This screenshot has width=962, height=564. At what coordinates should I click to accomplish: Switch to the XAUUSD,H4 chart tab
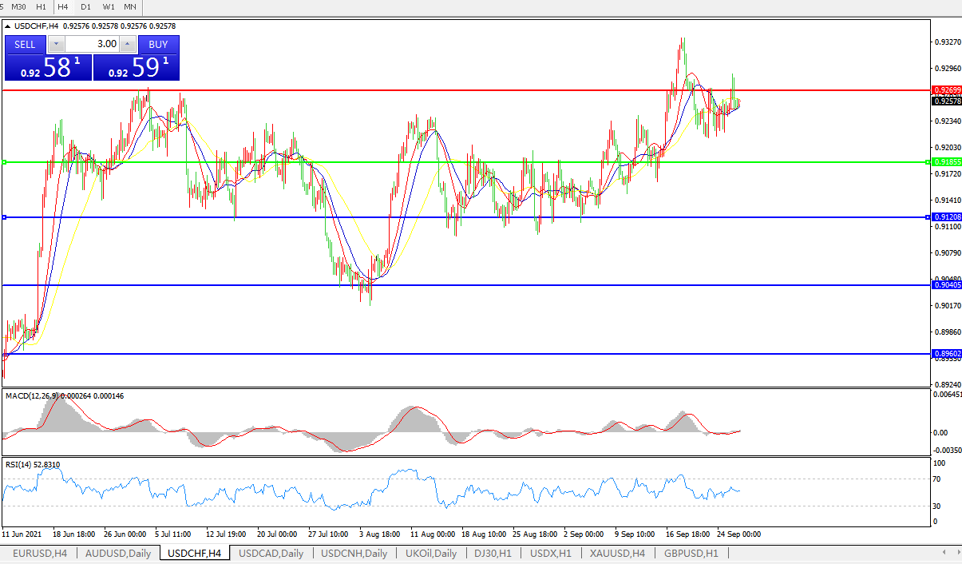click(x=617, y=553)
